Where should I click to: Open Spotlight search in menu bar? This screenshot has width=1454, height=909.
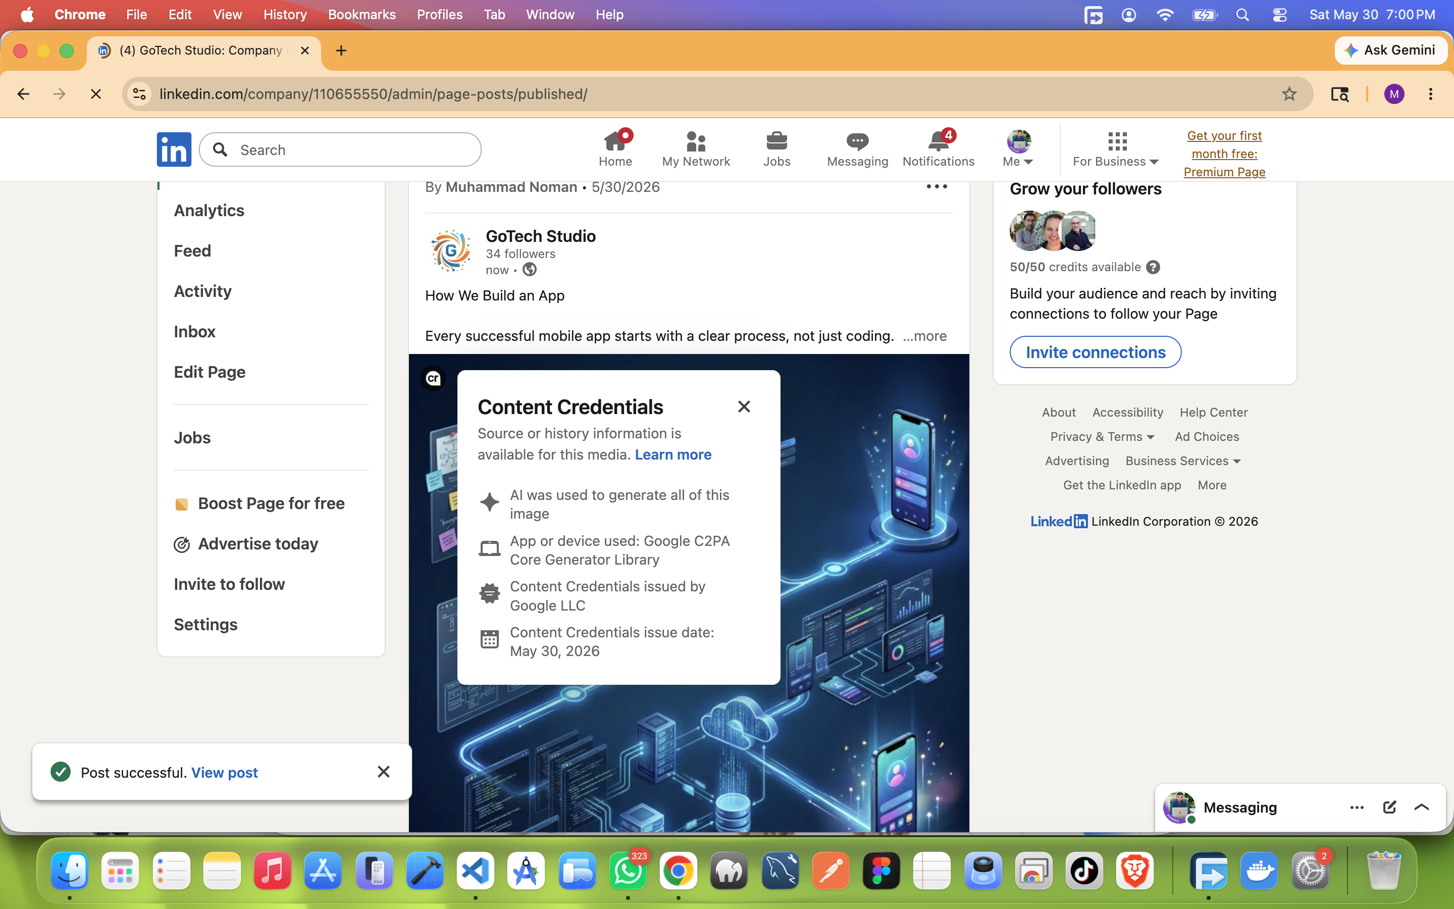[1242, 15]
